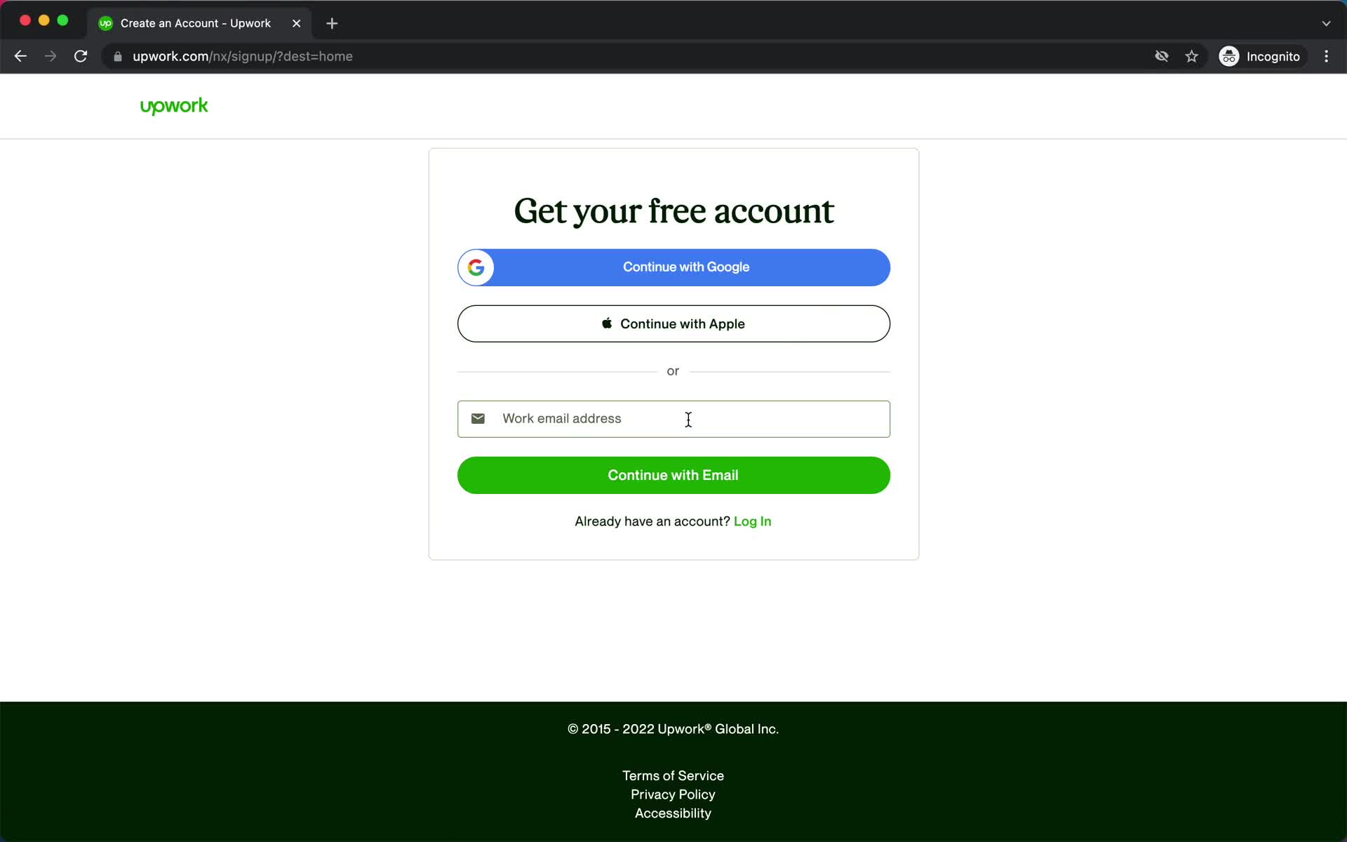Bookmark this page with the star icon
Viewport: 1347px width, 842px height.
1191,56
